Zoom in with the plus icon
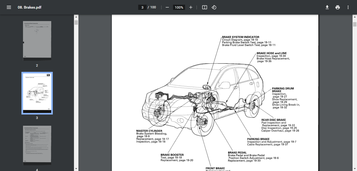 pos(191,7)
